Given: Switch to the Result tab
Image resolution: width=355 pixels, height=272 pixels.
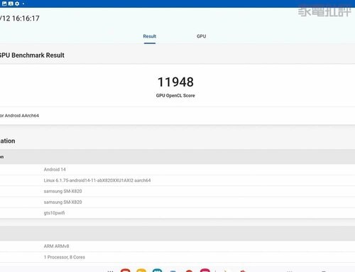Looking at the screenshot, I should pyautogui.click(x=149, y=36).
